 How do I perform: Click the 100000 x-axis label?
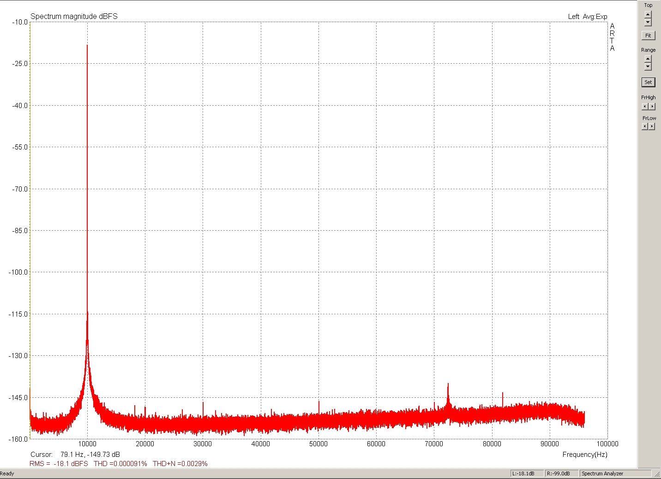click(x=607, y=444)
